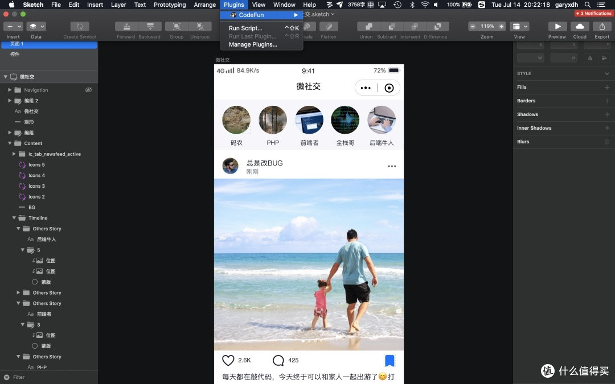This screenshot has width=615, height=384.
Task: Choose Run Script… from Plugins menu
Action: (261, 28)
